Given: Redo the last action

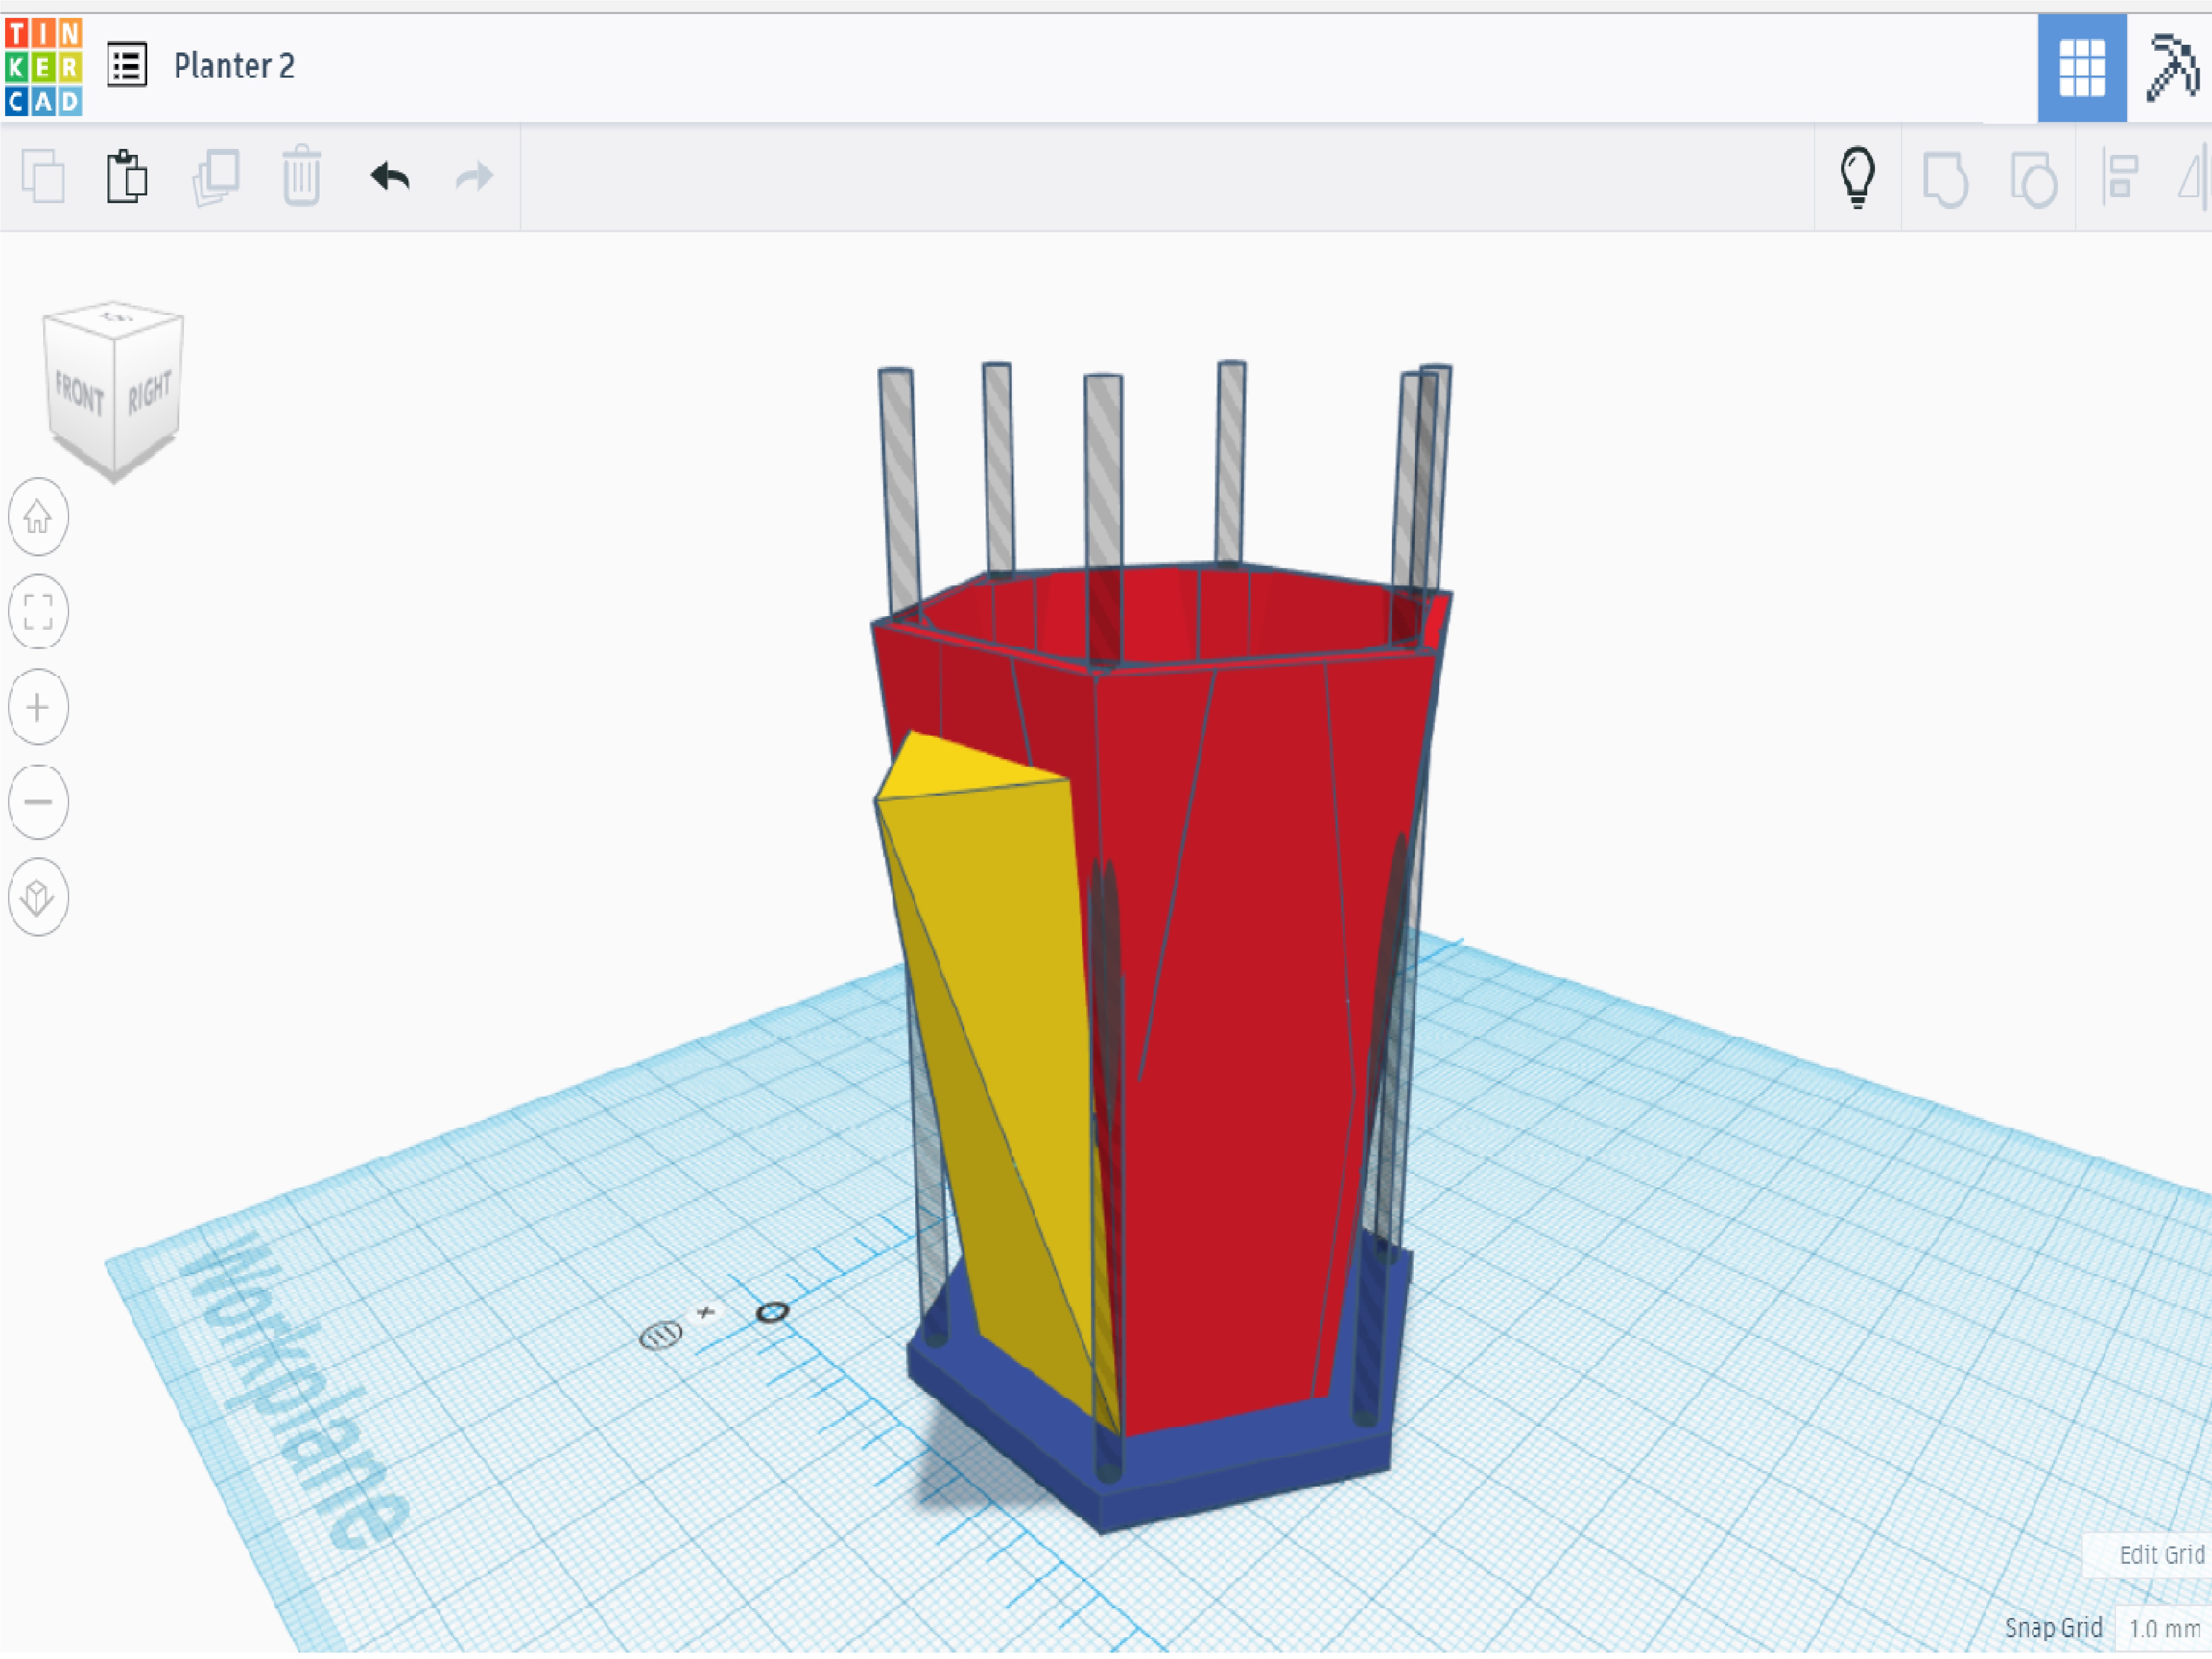Looking at the screenshot, I should (474, 177).
